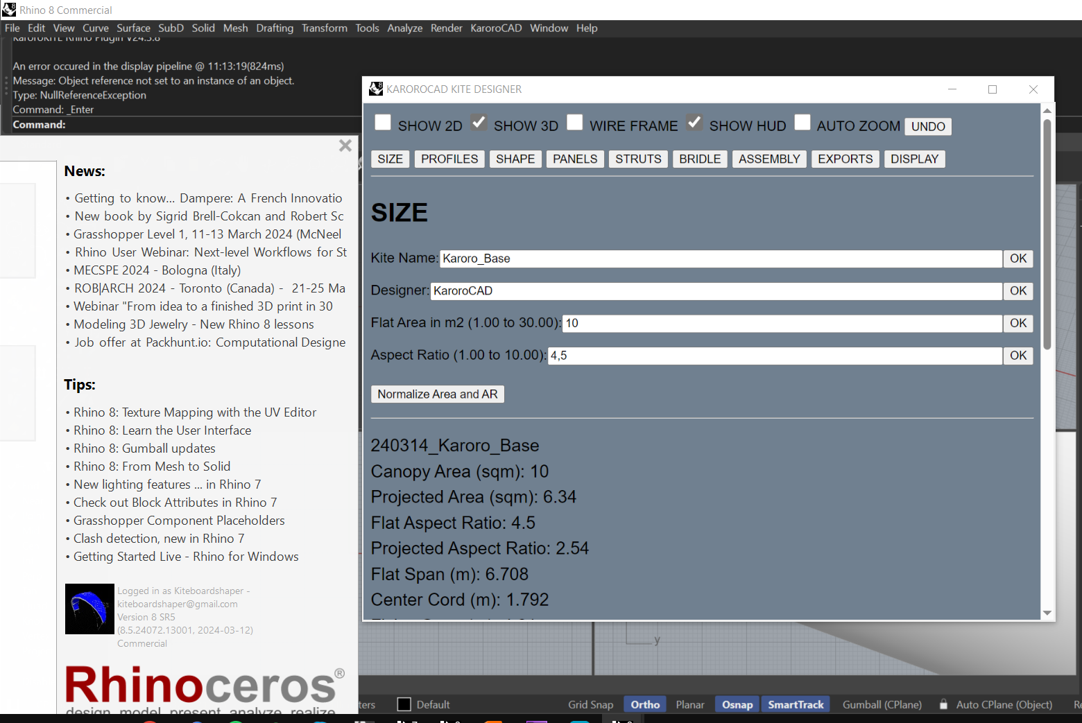Image resolution: width=1082 pixels, height=723 pixels.
Task: Toggle Planar mode in the status bar
Action: [690, 704]
